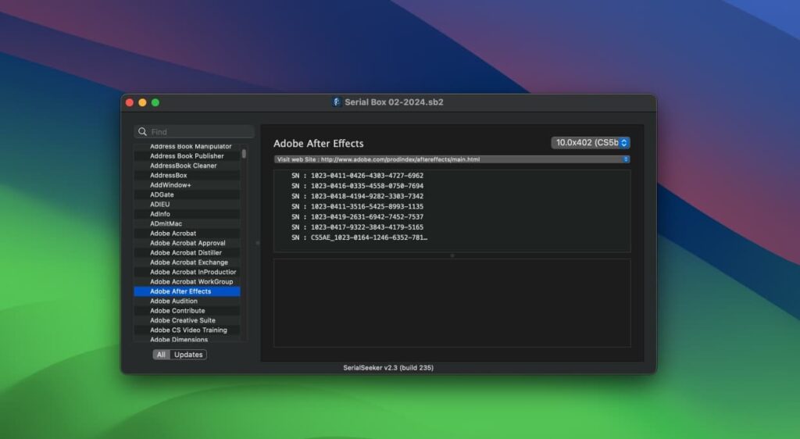Screen dimensions: 800x439
Task: Click serial line ending in 3303-7342
Action: point(357,196)
